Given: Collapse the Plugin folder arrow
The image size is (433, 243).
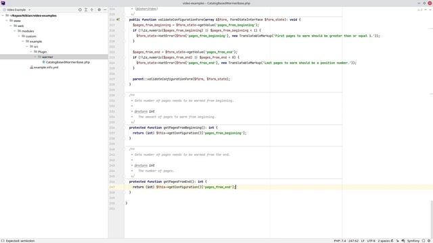Looking at the screenshot, I should pyautogui.click(x=31, y=51).
